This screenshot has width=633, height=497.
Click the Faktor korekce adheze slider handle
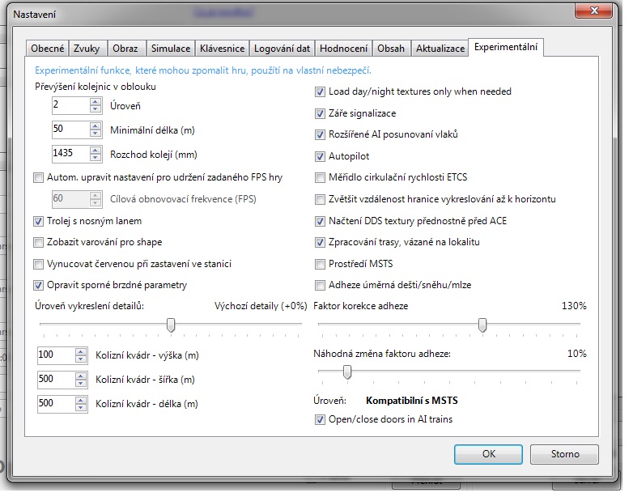(x=482, y=325)
